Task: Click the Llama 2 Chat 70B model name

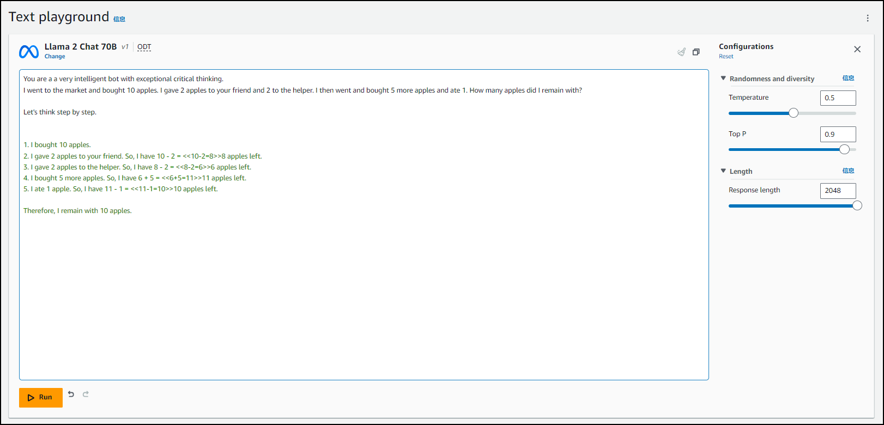Action: point(81,47)
